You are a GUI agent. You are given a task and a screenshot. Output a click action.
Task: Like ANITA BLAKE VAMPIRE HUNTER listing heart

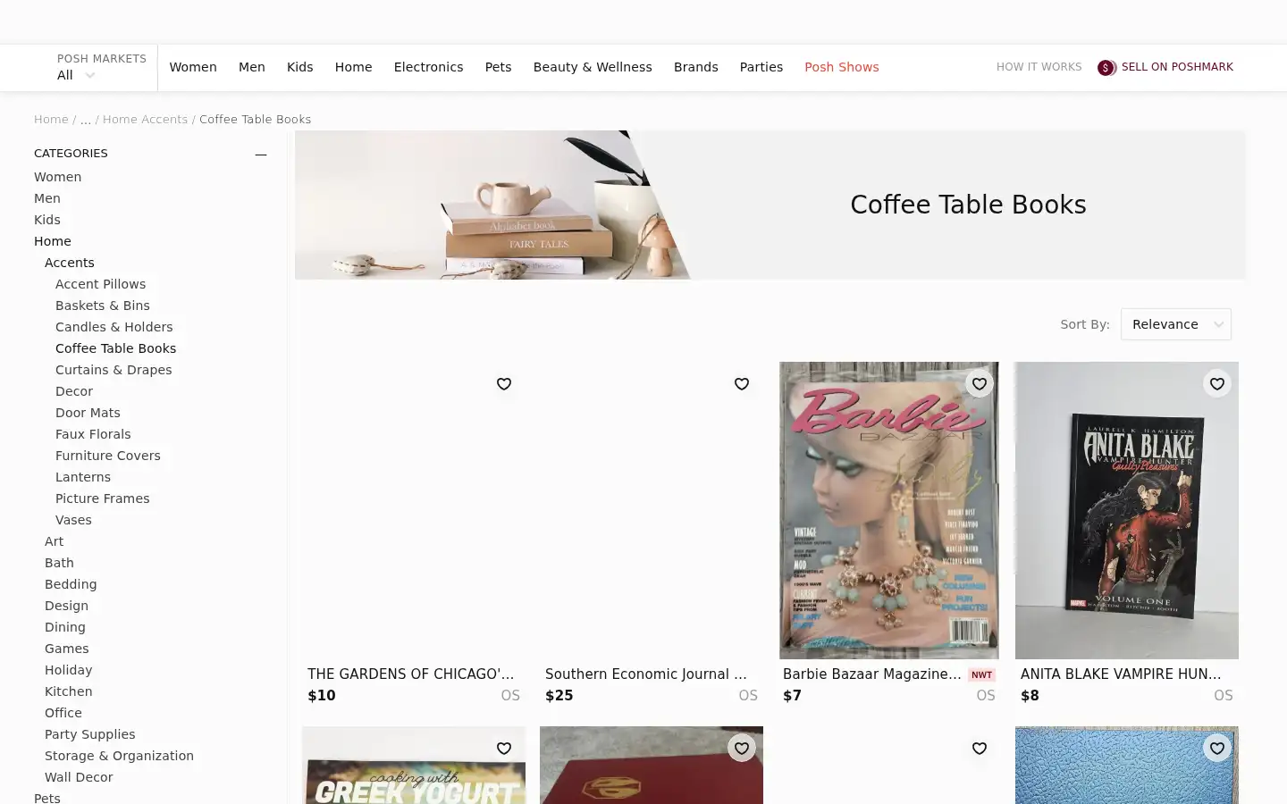(x=1217, y=384)
